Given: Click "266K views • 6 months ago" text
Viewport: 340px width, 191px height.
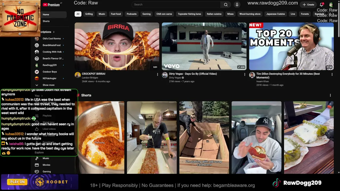Looking at the screenshot, I should [x=96, y=81].
